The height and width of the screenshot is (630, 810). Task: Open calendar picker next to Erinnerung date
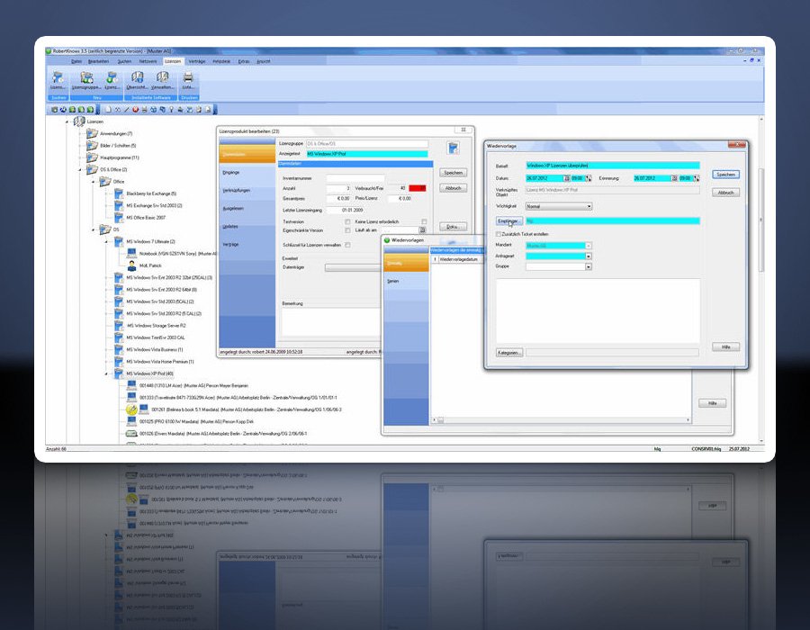coord(674,178)
